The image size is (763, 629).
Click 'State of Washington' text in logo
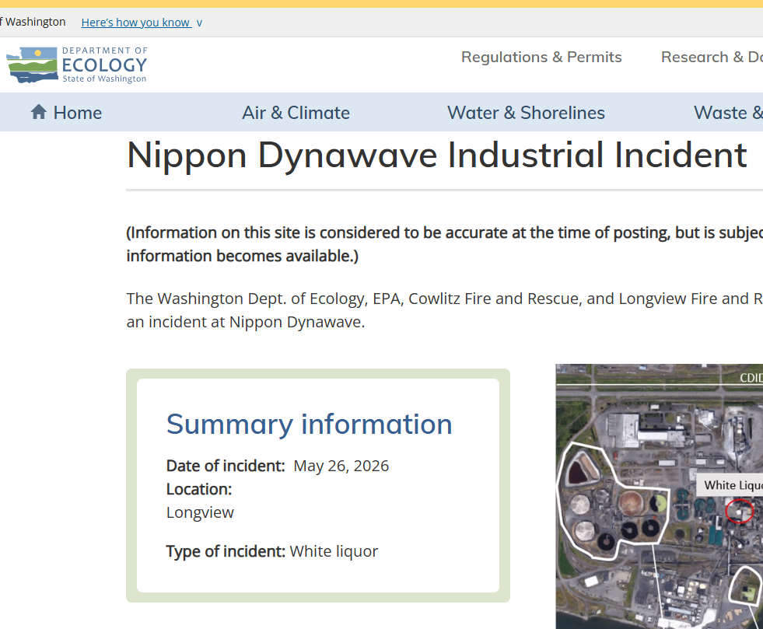pyautogui.click(x=104, y=79)
